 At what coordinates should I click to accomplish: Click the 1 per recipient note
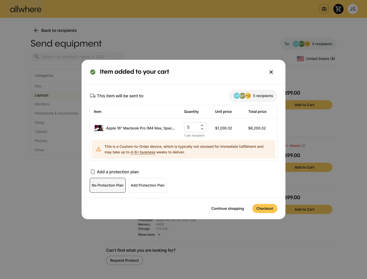point(194,136)
